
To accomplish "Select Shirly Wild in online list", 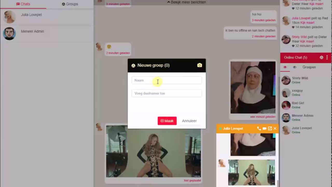I will coord(306,80).
